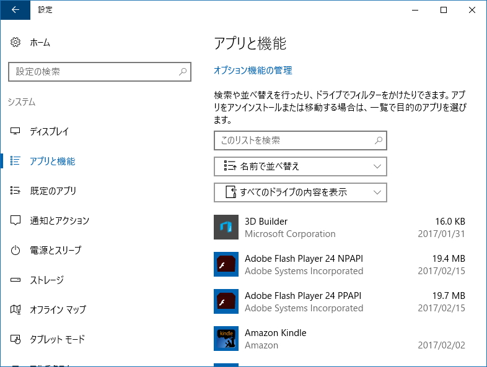Click the Display monitor icon
Image resolution: width=487 pixels, height=367 pixels.
15,131
